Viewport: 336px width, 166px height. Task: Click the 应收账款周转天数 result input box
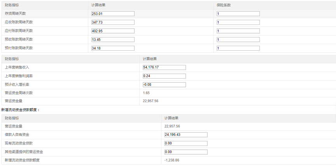(x=113, y=22)
